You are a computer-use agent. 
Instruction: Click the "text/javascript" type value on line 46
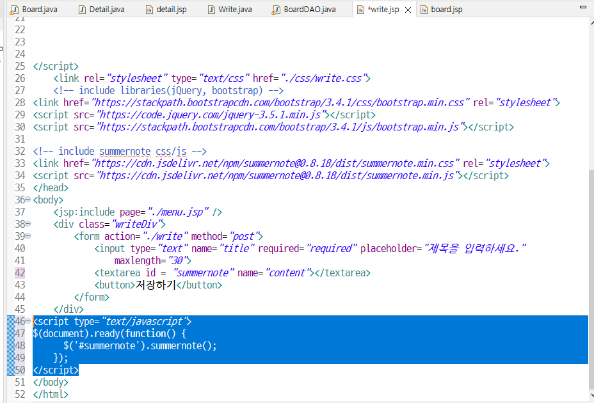144,321
